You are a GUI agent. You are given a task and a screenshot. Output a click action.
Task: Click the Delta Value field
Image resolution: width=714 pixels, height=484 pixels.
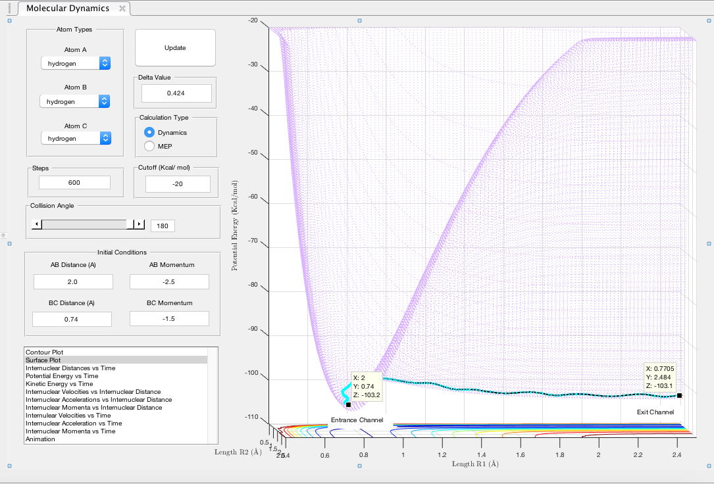(176, 93)
